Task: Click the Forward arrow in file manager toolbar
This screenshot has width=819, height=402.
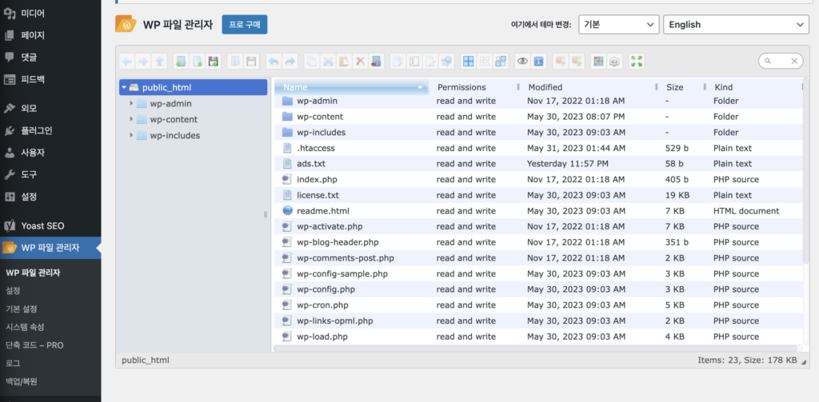Action: click(x=142, y=62)
